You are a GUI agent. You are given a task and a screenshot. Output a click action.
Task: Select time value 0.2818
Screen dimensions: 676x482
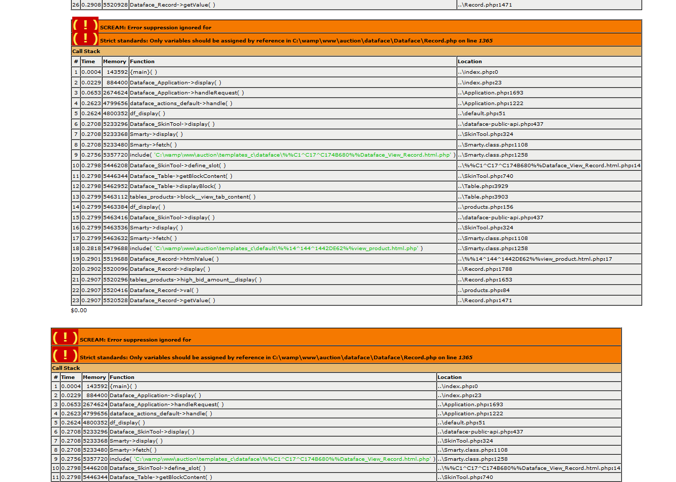pyautogui.click(x=91, y=249)
